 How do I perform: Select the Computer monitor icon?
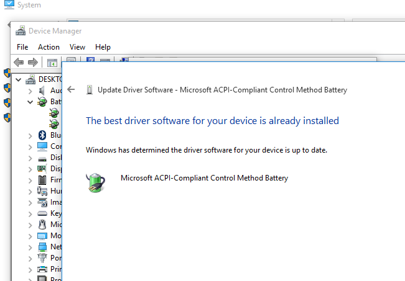(x=42, y=146)
